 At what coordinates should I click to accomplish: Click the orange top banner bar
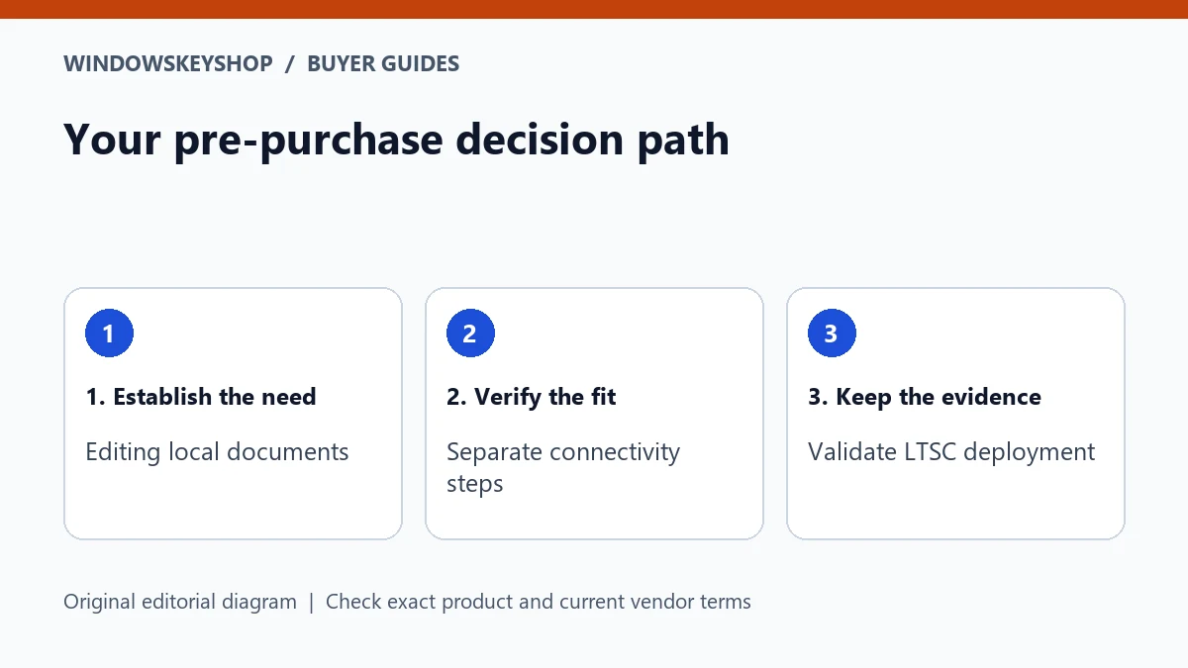click(x=594, y=9)
